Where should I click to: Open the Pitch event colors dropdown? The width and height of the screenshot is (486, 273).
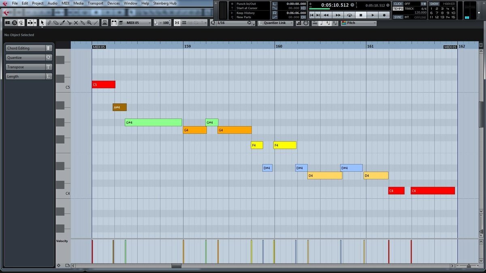359,23
